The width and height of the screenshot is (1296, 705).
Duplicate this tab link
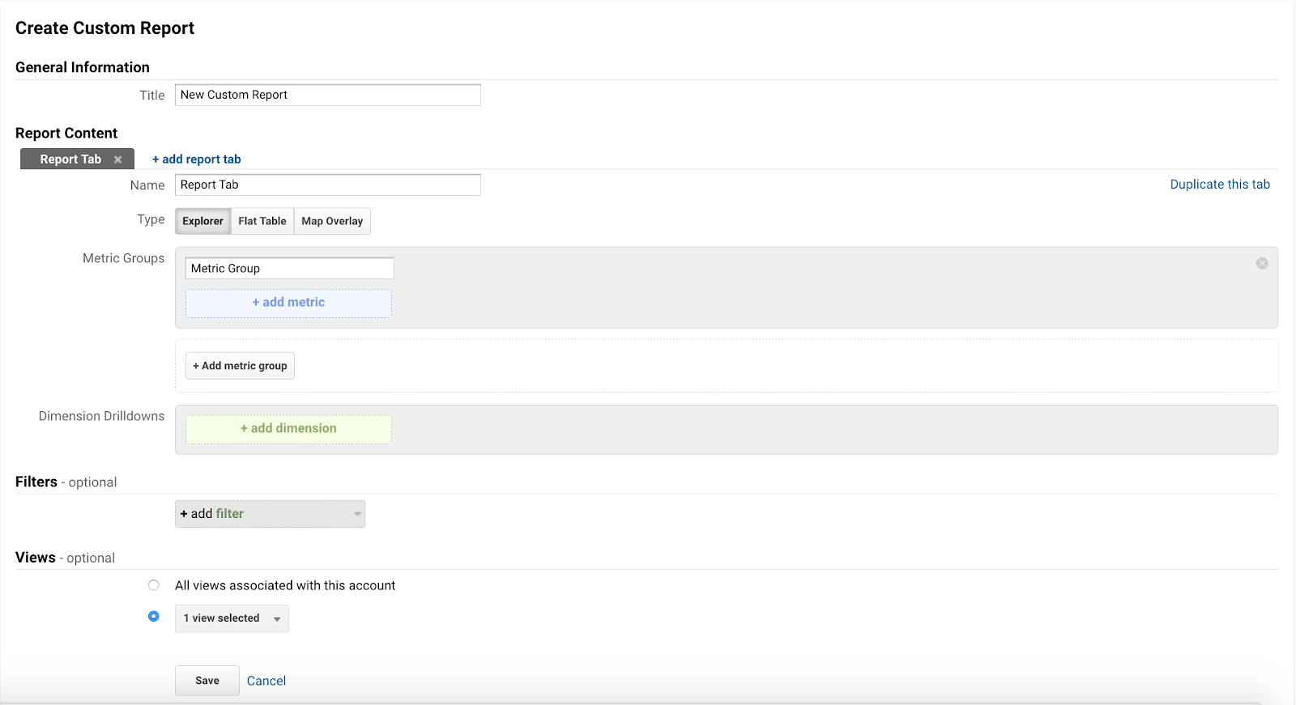tap(1220, 185)
